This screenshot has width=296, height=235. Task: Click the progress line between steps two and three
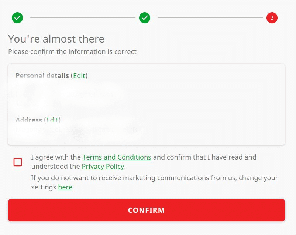click(x=210, y=18)
